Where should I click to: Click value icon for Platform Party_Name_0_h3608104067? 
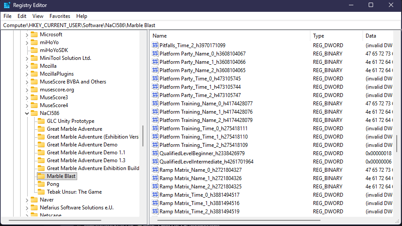[x=155, y=54]
